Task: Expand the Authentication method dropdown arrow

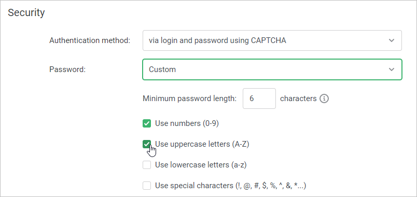Action: pos(391,40)
